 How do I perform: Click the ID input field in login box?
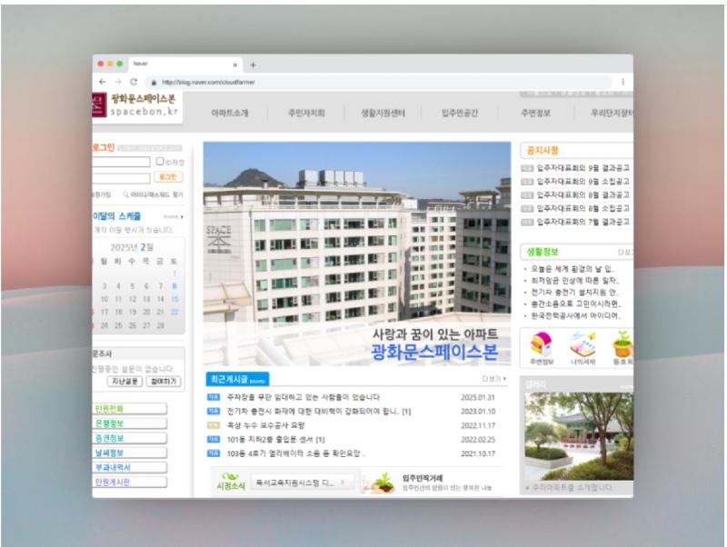pos(121,162)
